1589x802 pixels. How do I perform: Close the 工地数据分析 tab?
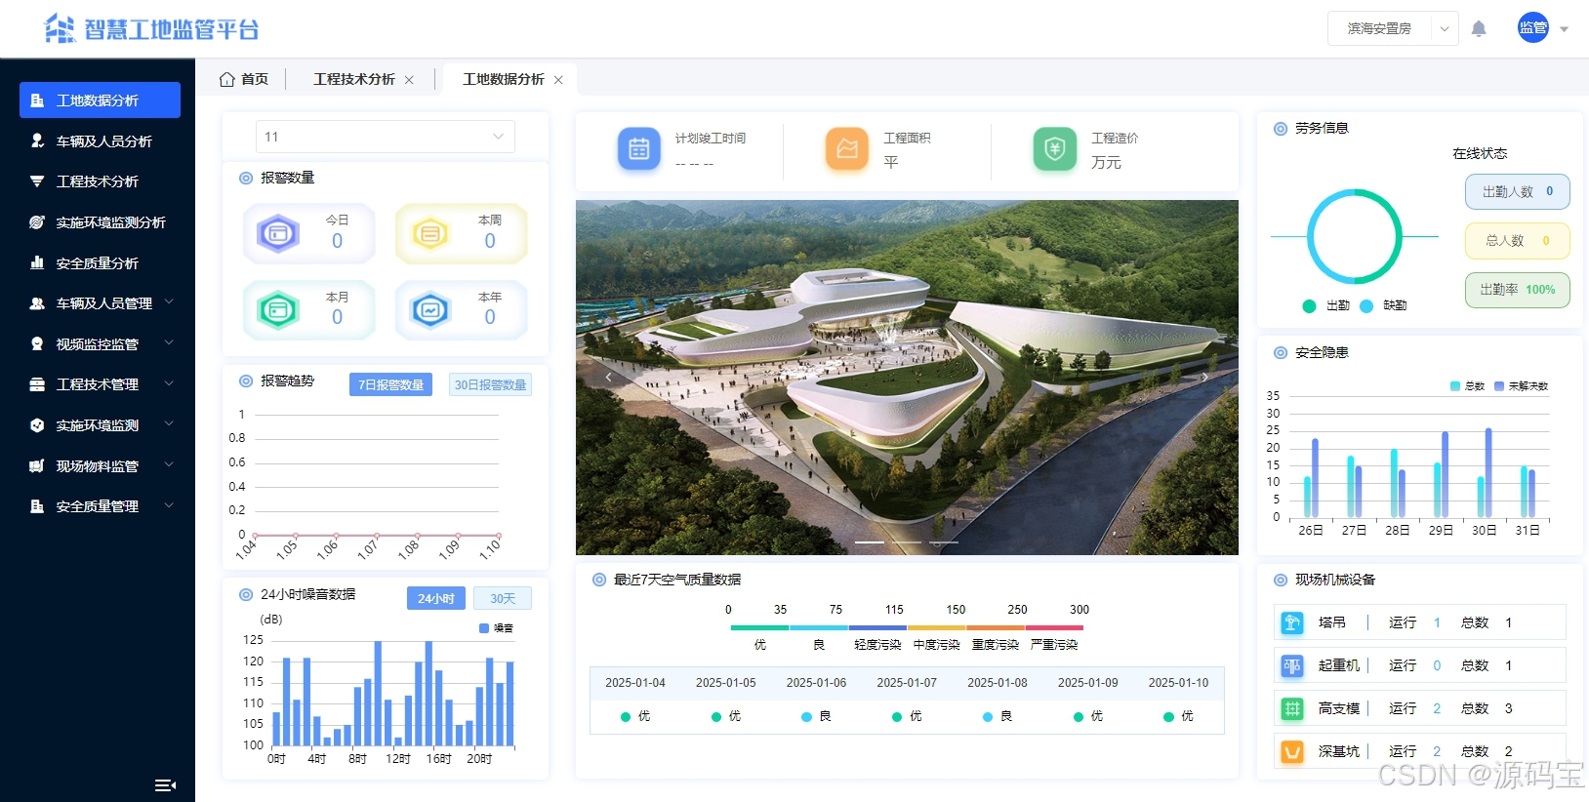point(558,80)
